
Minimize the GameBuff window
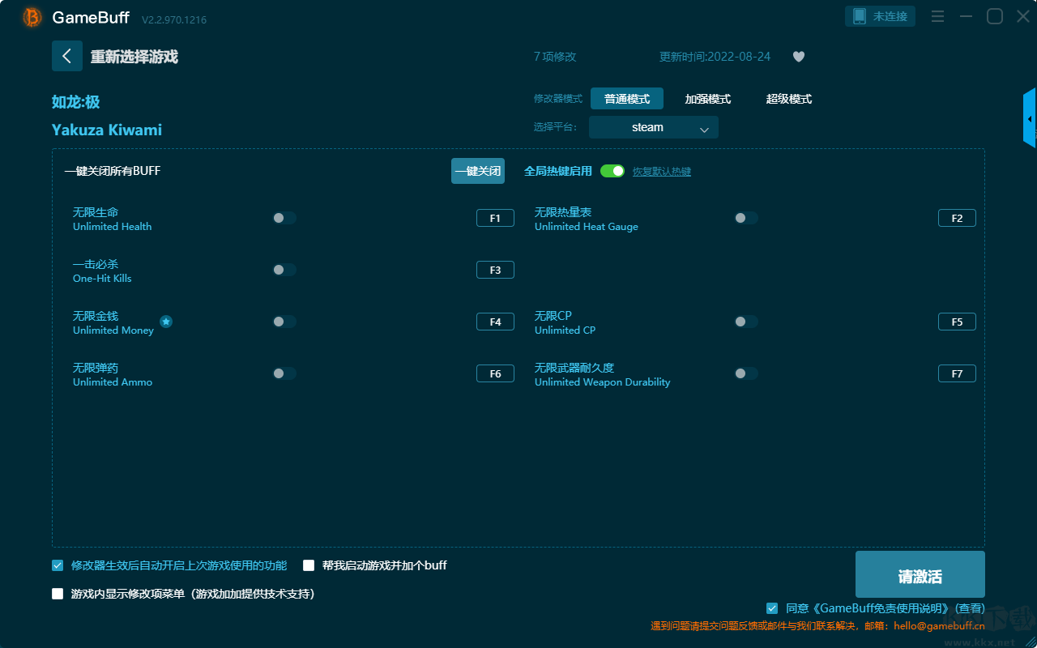pyautogui.click(x=966, y=16)
